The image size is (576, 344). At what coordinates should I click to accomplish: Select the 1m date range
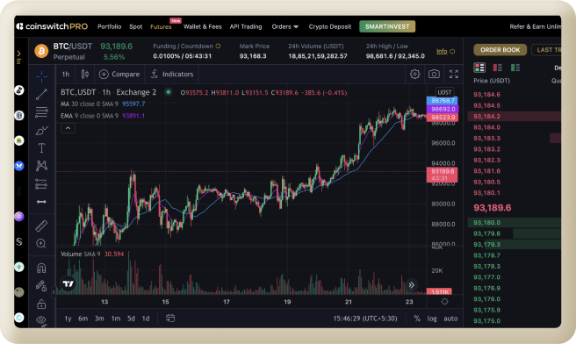tap(116, 319)
